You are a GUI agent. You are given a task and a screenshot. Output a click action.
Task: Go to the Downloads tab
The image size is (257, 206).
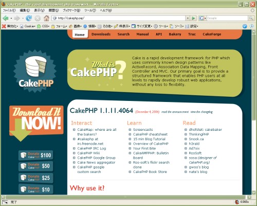(101, 34)
